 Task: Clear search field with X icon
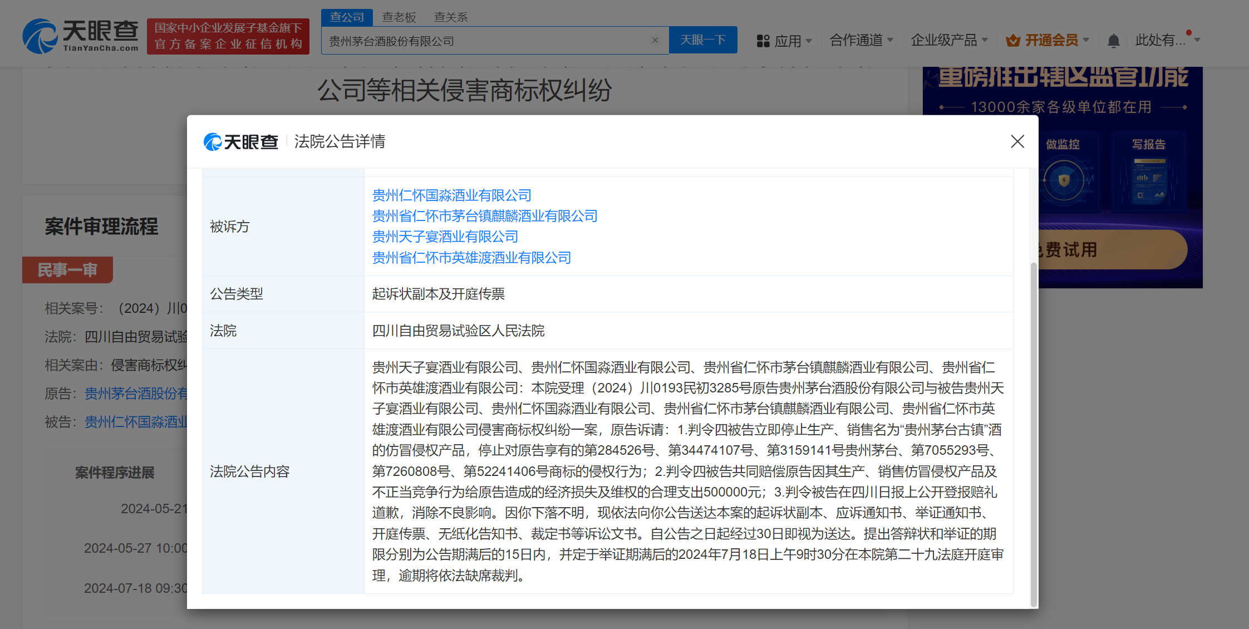coord(655,40)
